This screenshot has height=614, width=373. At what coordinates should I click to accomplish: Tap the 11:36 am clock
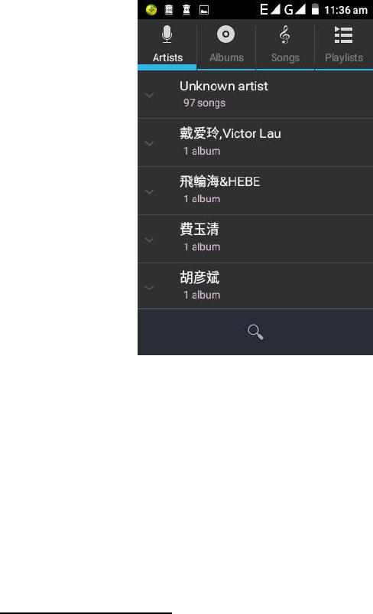pos(345,10)
